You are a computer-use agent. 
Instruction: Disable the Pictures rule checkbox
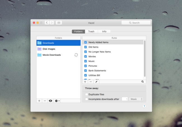[x=86, y=66]
